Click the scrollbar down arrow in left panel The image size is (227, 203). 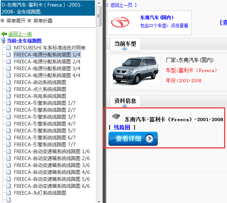(99, 201)
